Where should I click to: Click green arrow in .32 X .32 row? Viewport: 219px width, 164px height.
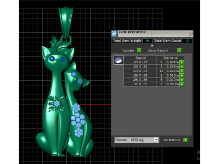[x=182, y=84]
